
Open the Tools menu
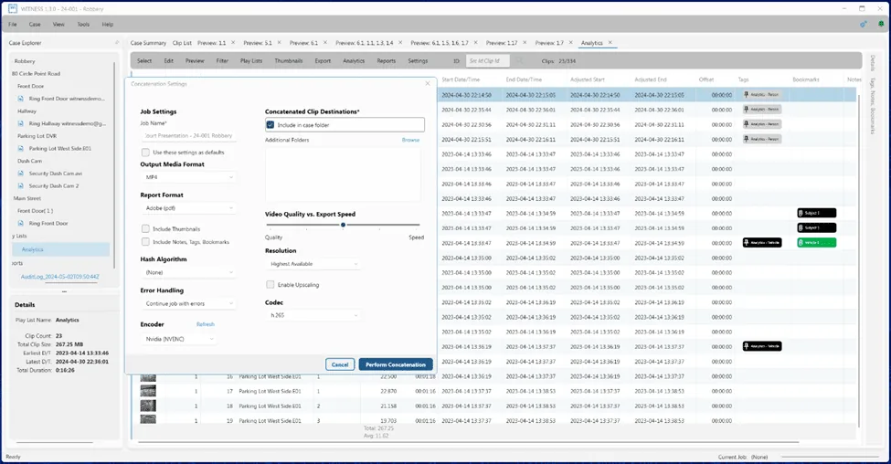(83, 25)
